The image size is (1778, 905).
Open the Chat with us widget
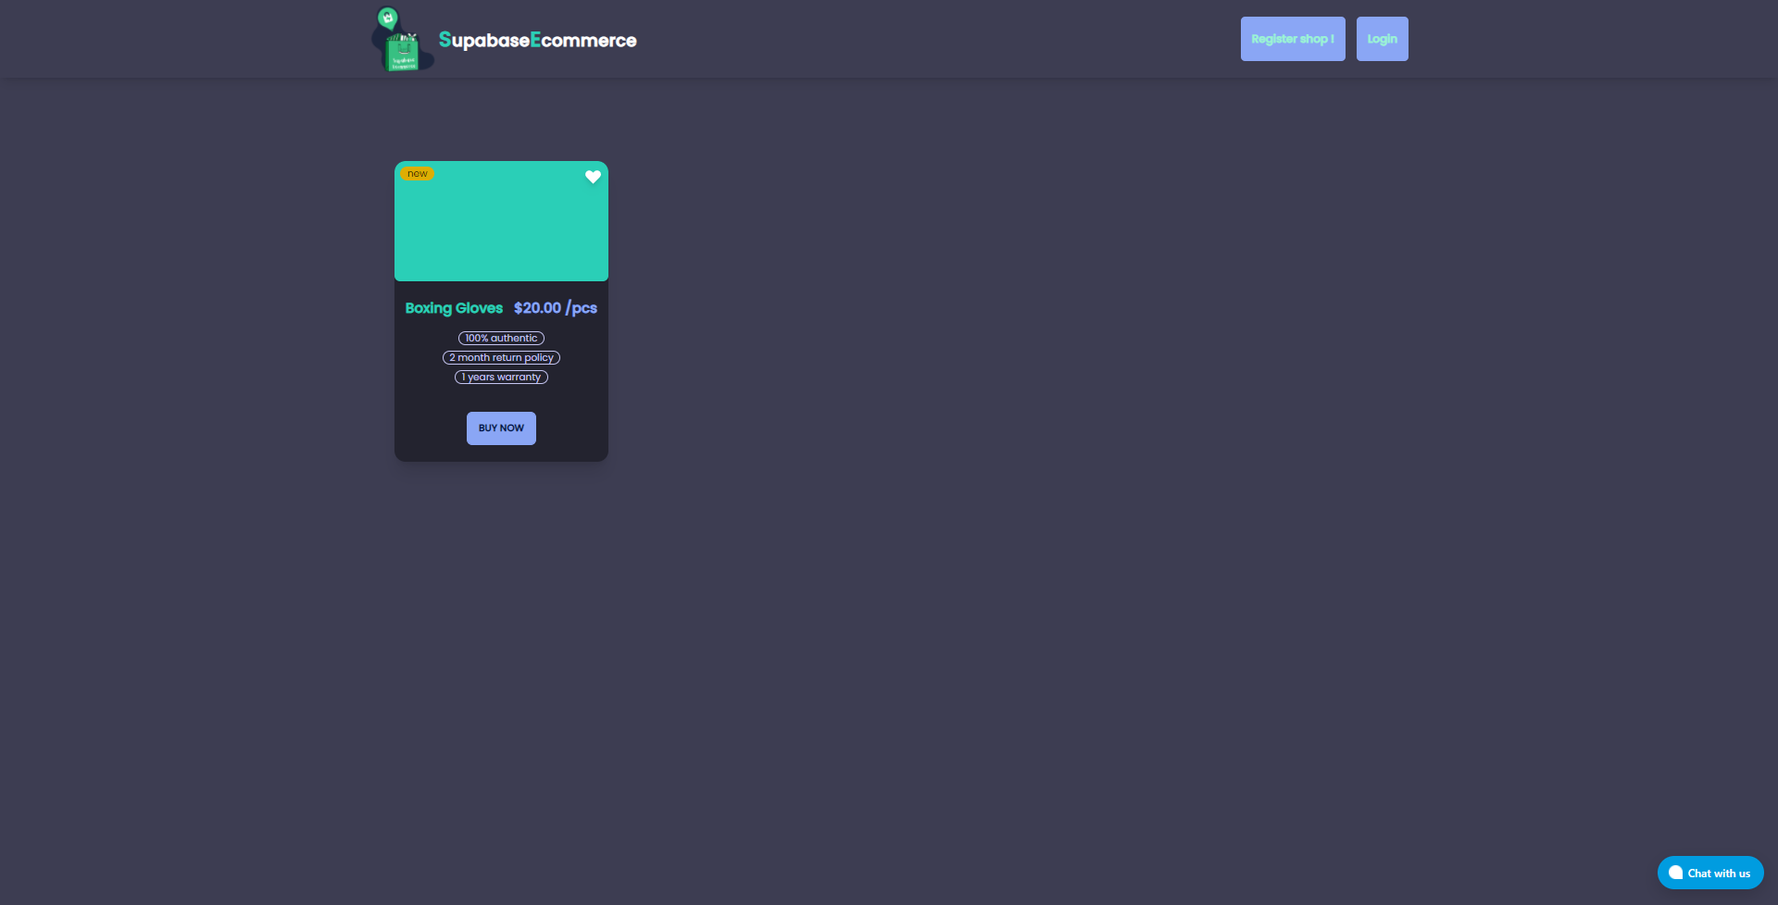1710,873
